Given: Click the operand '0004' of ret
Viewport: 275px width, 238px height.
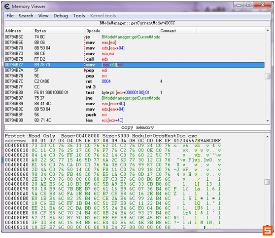Looking at the screenshot, I should coord(106,81).
